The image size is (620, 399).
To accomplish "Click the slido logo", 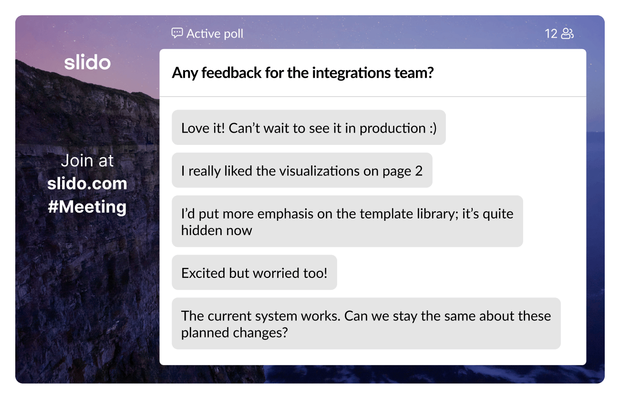I will click(x=87, y=62).
